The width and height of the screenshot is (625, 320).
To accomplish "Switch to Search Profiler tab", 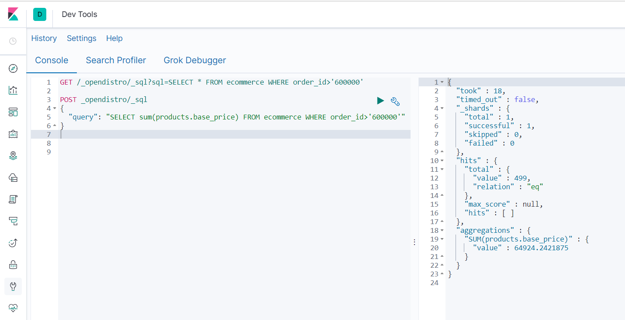I will (116, 60).
